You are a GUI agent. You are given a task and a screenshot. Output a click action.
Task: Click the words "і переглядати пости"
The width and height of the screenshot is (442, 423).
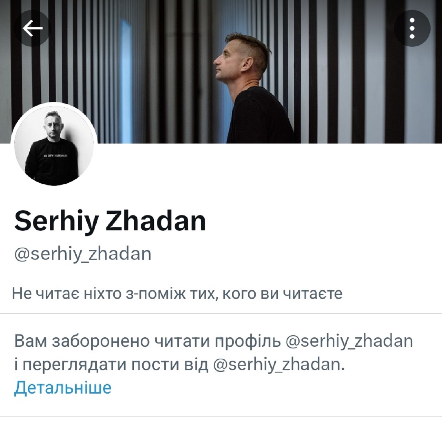coord(96,365)
